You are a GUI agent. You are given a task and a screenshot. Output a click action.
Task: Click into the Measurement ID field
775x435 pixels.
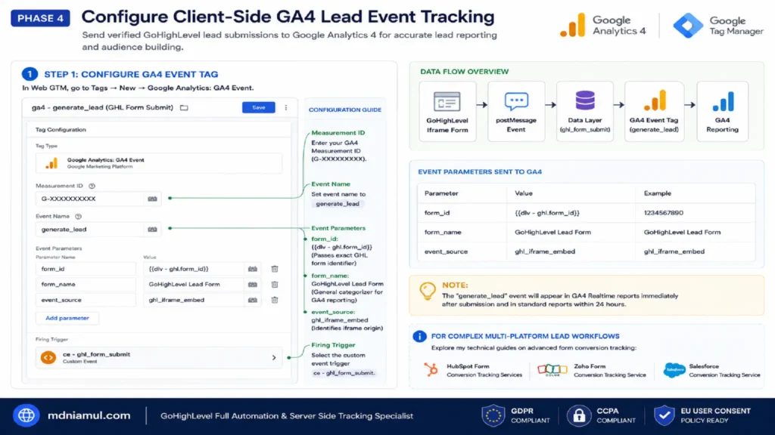(x=89, y=199)
